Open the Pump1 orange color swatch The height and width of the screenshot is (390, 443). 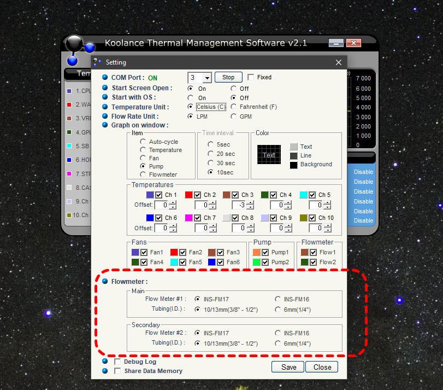257,252
